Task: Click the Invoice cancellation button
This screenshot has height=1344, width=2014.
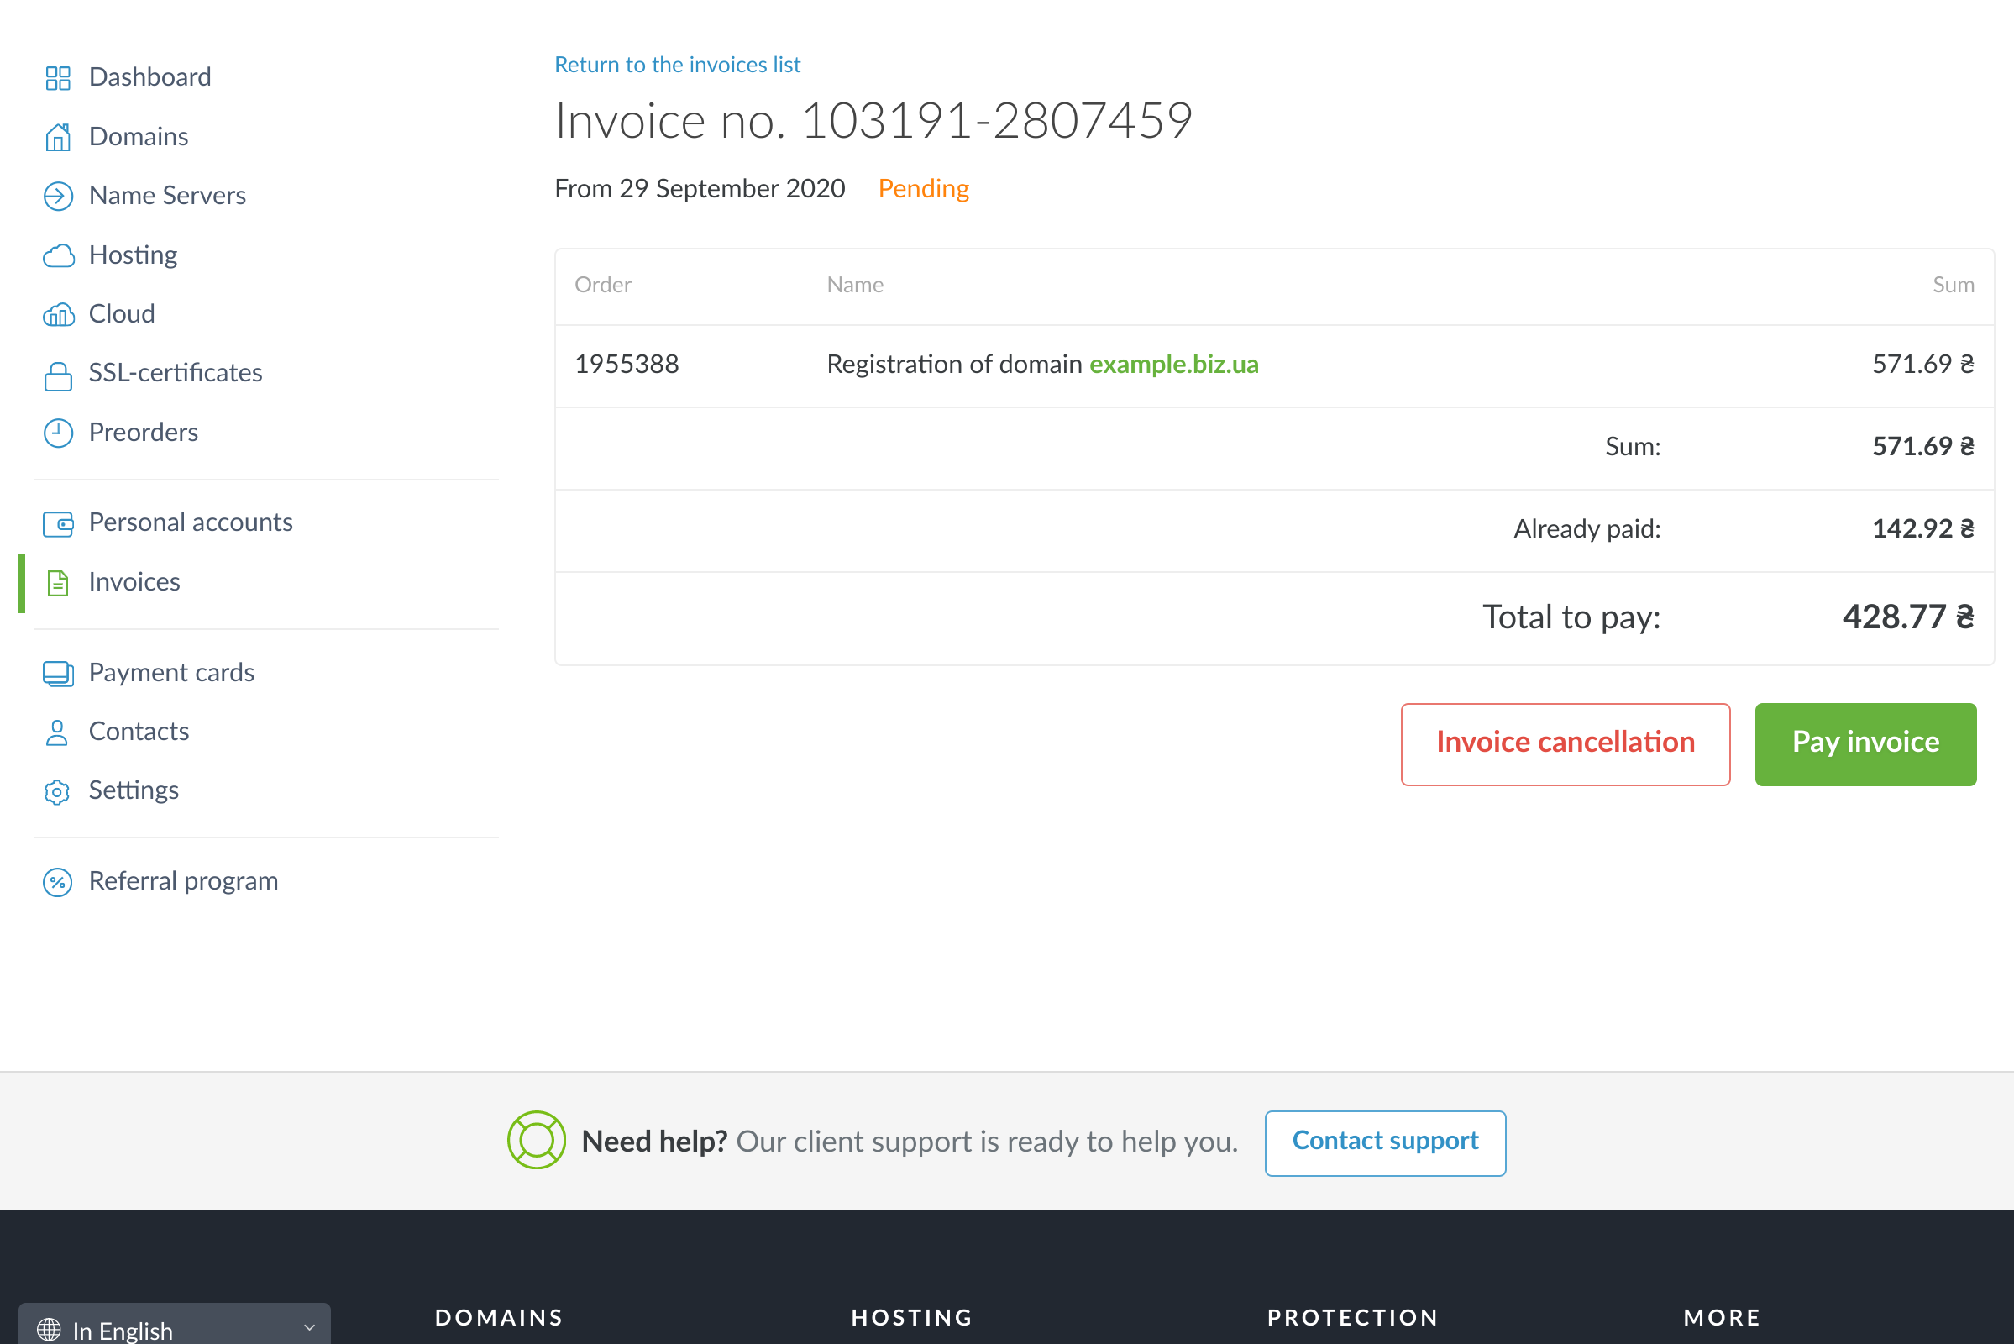Action: (x=1564, y=744)
